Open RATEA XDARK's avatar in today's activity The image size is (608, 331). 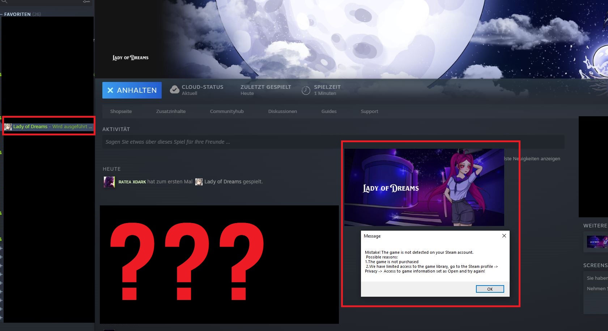point(109,182)
